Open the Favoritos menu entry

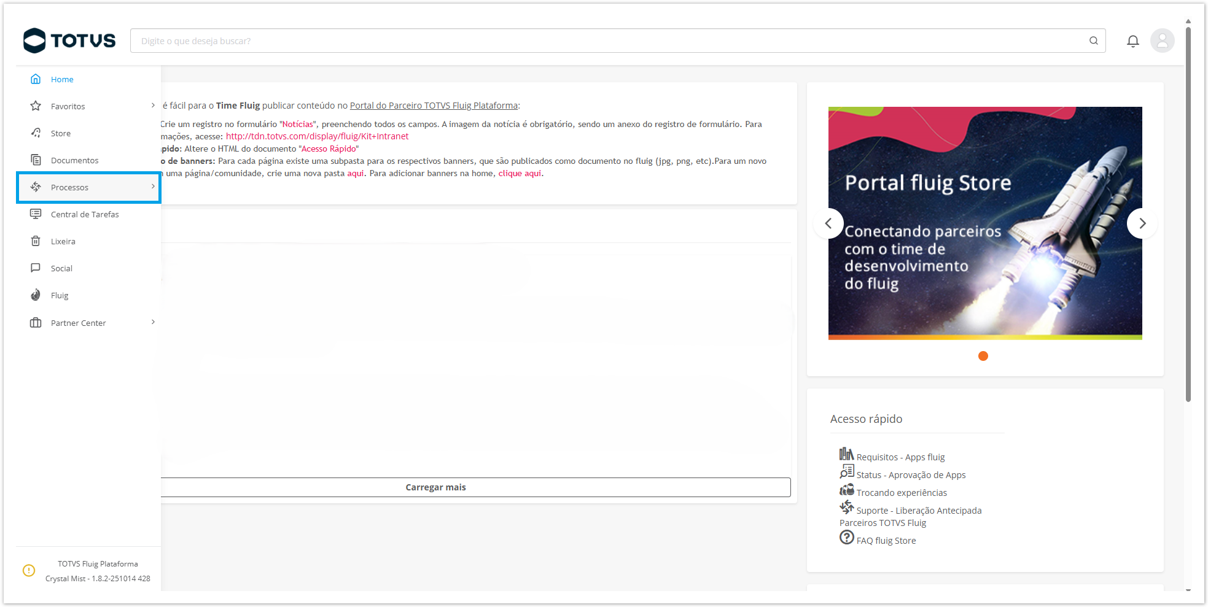coord(68,106)
